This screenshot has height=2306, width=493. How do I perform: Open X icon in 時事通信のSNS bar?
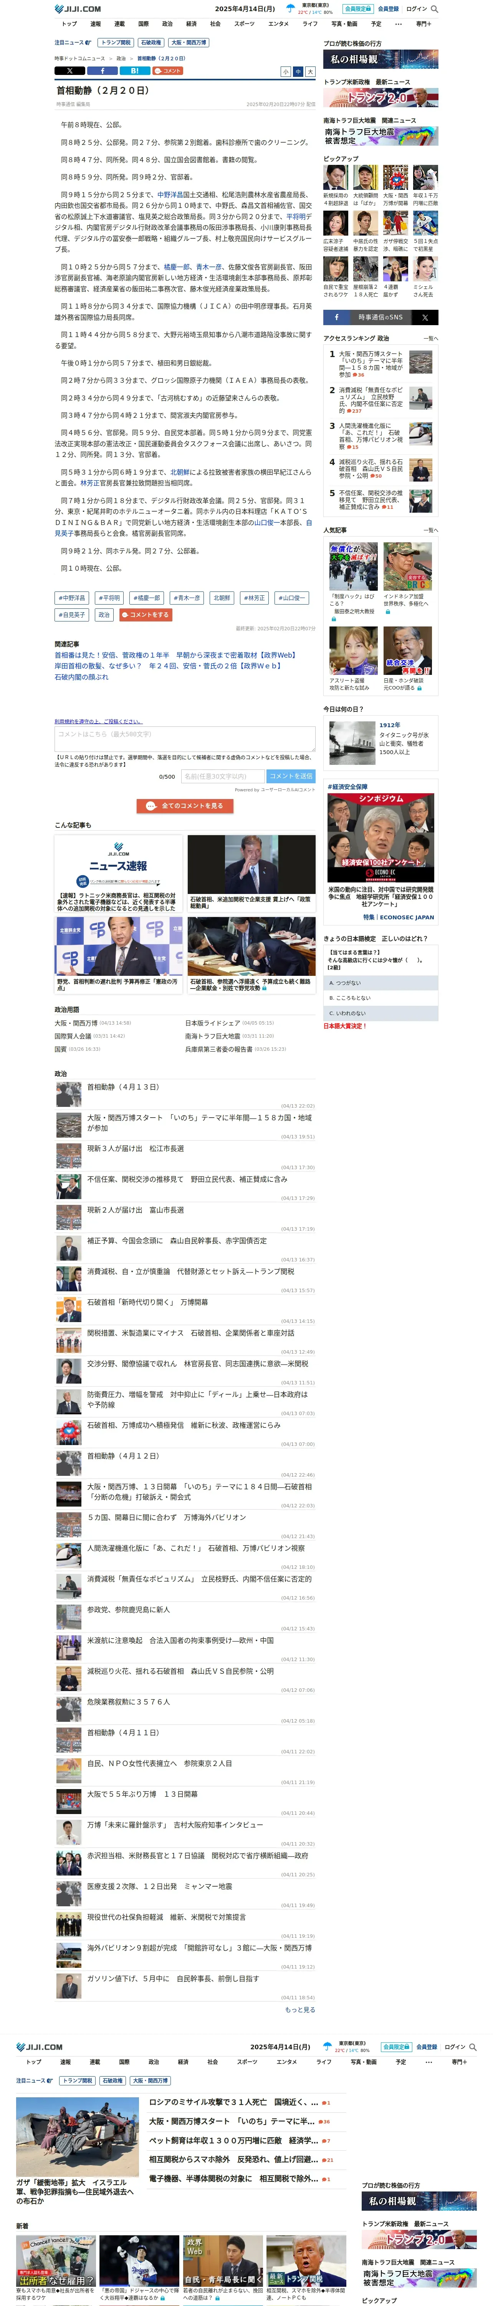point(425,317)
